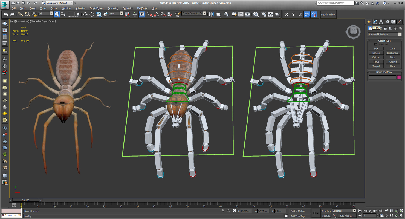Open the Rendering menu
This screenshot has height=219, width=405.
click(x=113, y=8)
